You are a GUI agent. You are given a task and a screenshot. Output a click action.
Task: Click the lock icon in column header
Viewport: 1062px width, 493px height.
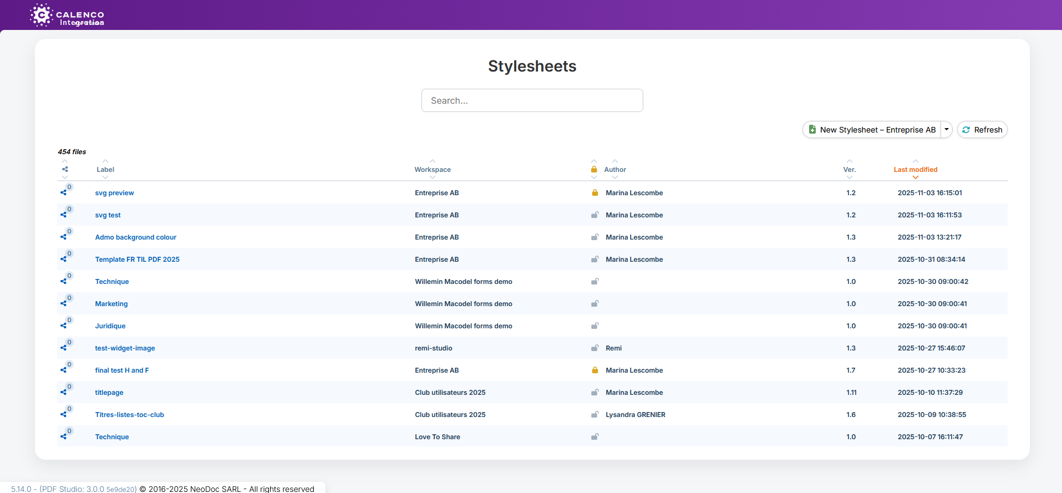[594, 170]
